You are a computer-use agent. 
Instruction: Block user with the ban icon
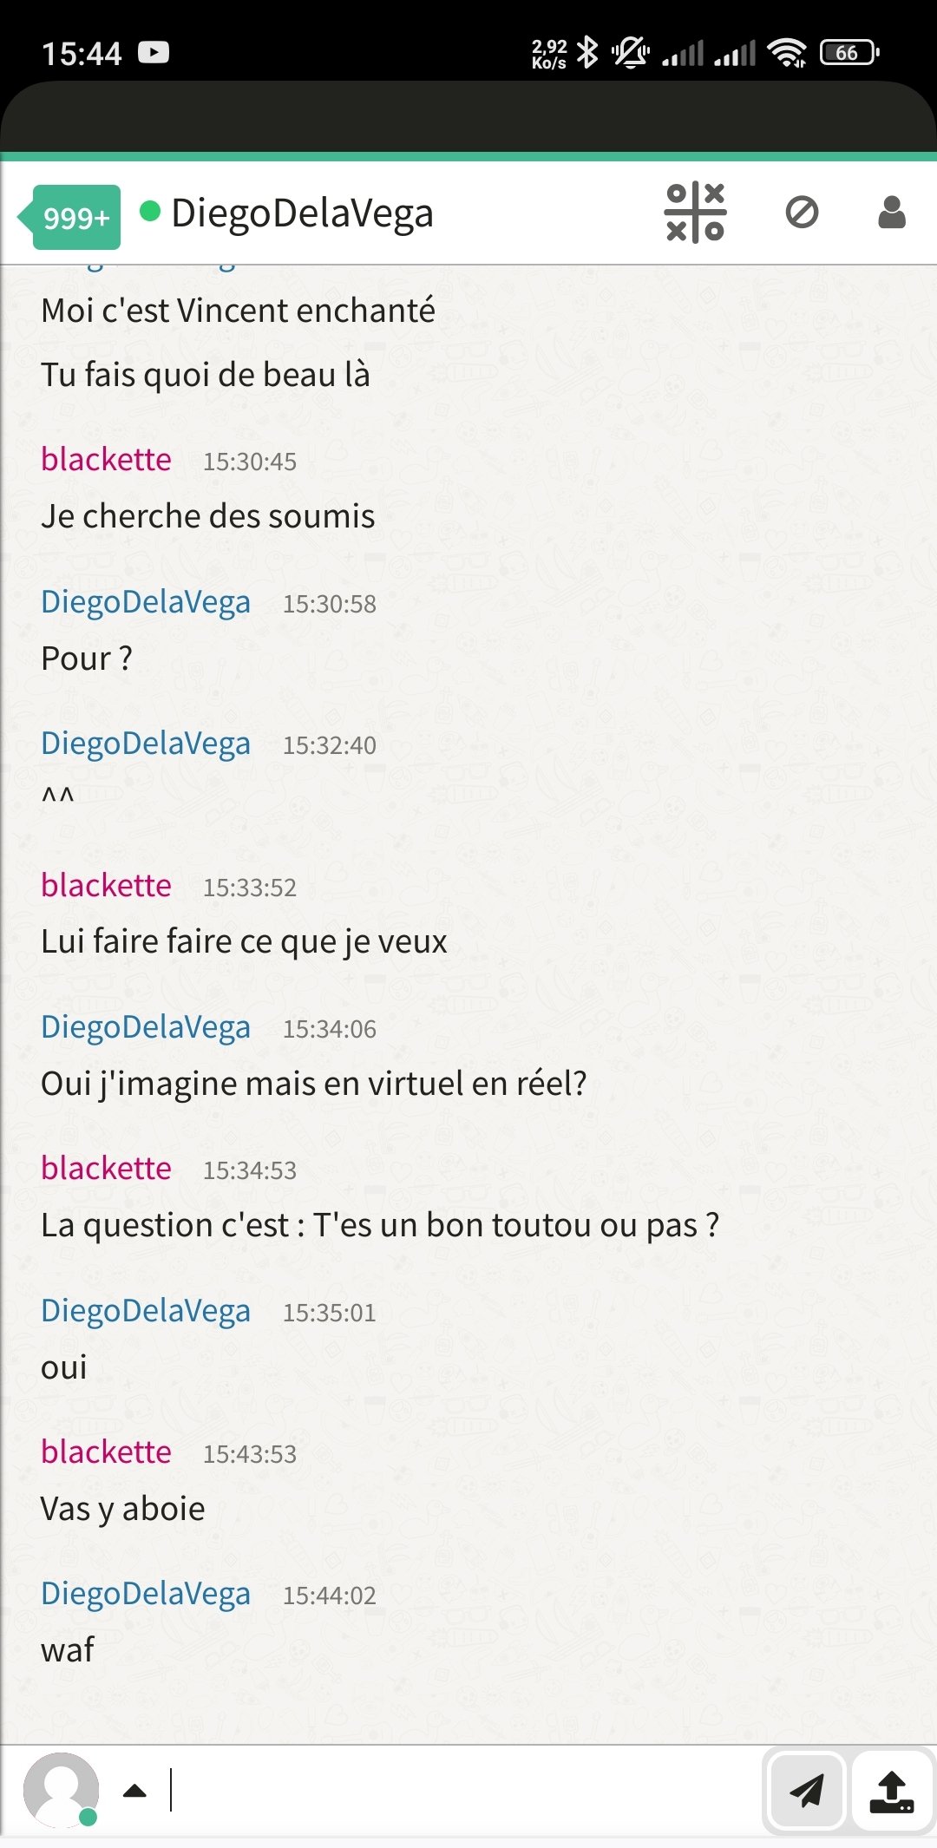click(802, 213)
